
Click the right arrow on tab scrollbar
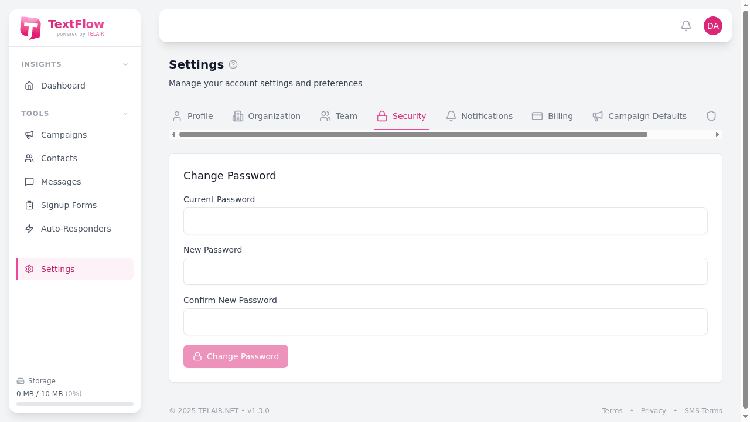[x=717, y=134]
